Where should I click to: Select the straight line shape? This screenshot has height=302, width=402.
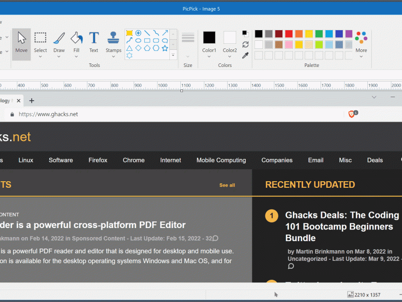click(x=147, y=33)
